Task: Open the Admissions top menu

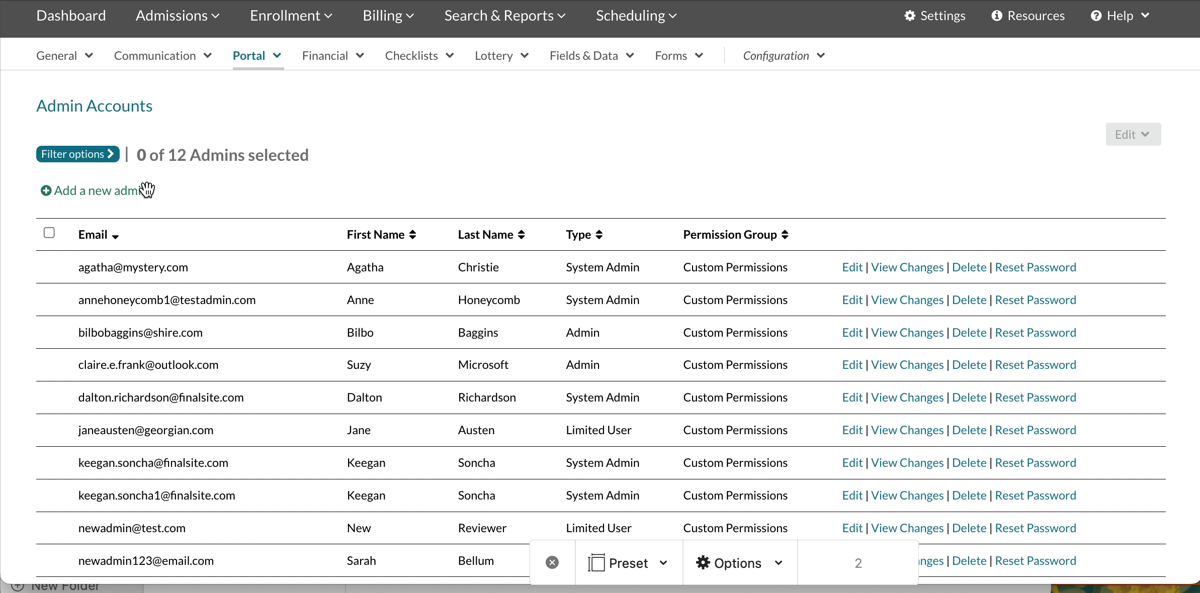Action: tap(178, 16)
